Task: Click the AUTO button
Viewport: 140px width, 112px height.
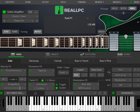Action: (x=38, y=32)
